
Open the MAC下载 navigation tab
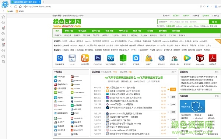click(x=123, y=31)
